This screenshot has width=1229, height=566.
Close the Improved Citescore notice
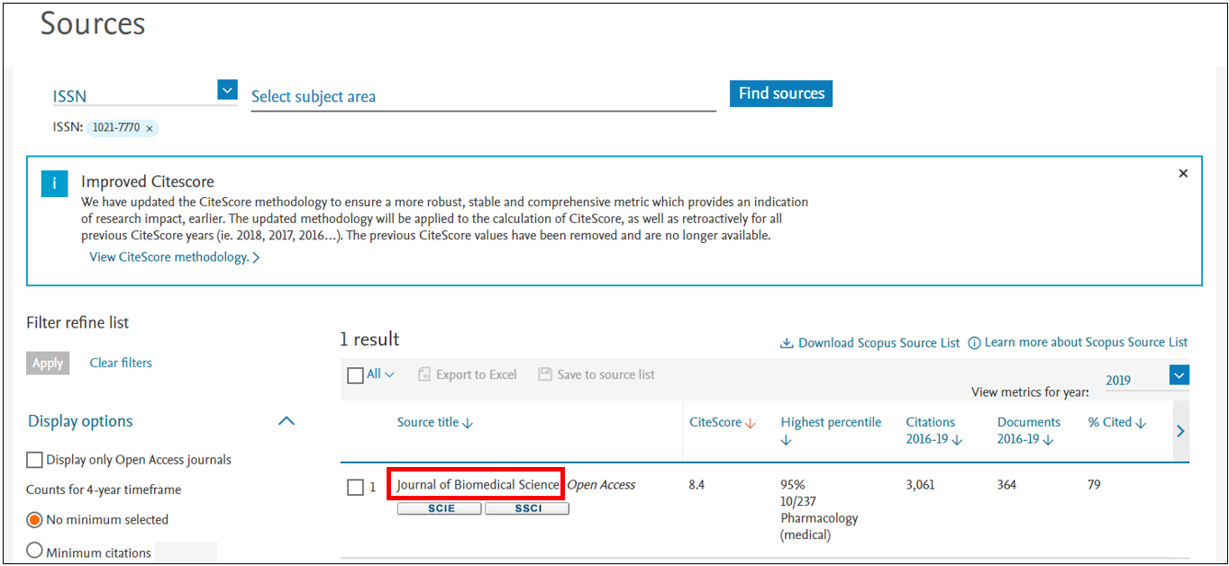(x=1183, y=174)
